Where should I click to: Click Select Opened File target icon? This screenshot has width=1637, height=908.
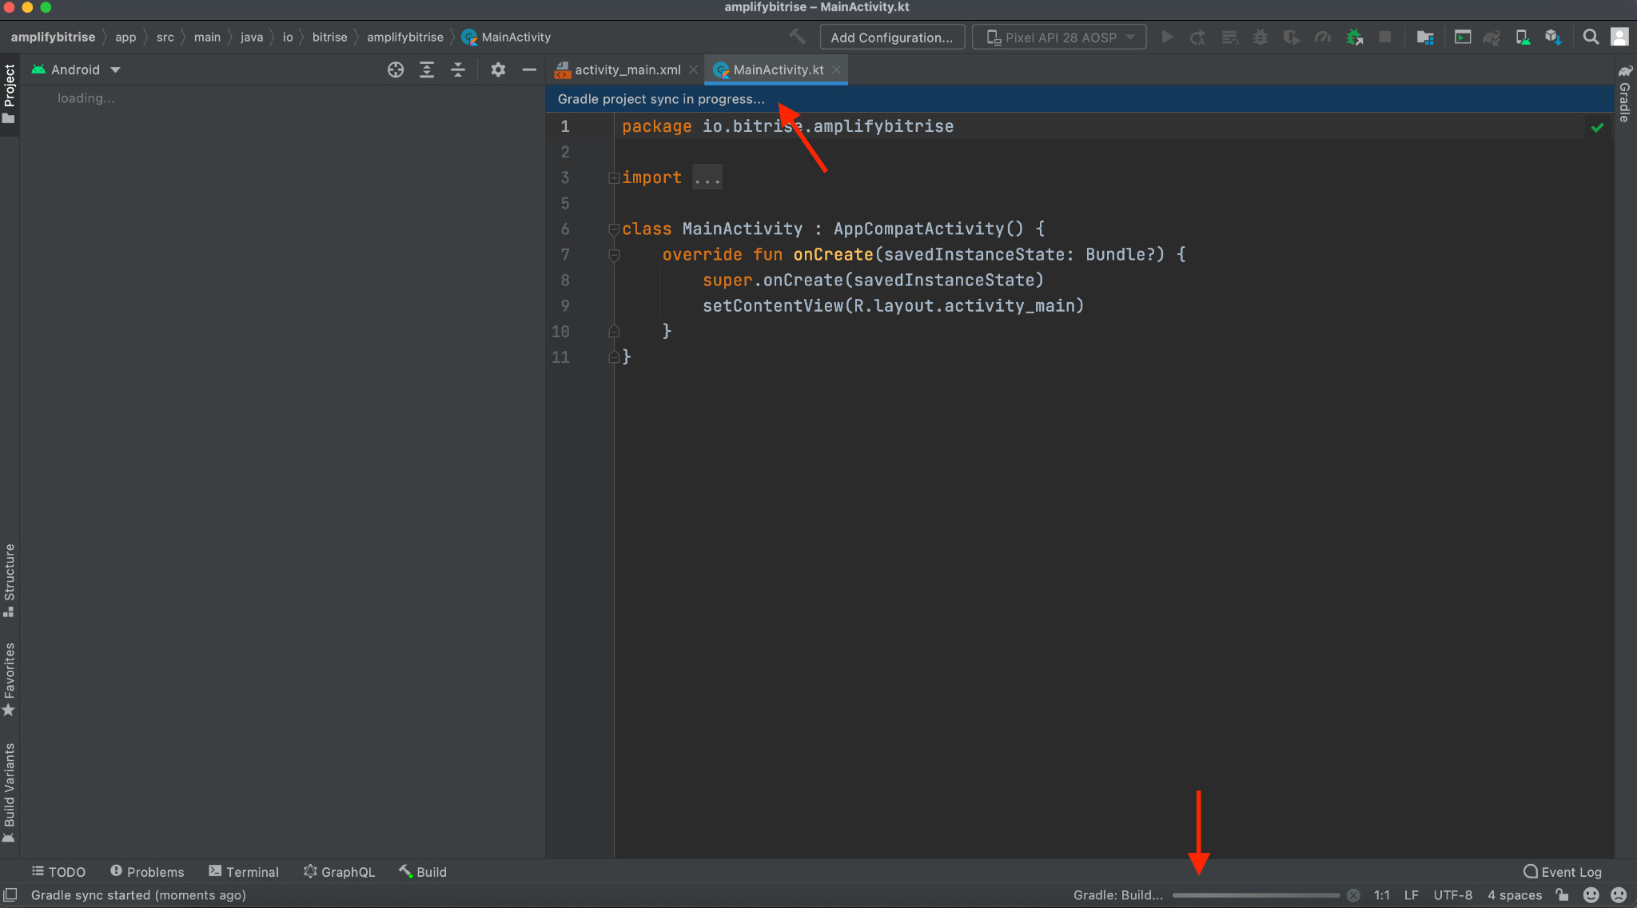[x=396, y=70]
